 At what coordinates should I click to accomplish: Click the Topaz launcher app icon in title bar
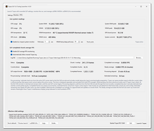(x=7, y=7)
